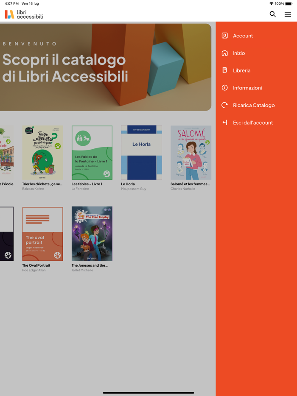Tap the Informazioni info icon

[x=224, y=88]
